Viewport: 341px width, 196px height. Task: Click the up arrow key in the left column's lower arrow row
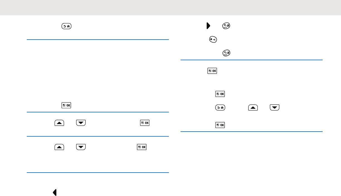pyautogui.click(x=59, y=147)
